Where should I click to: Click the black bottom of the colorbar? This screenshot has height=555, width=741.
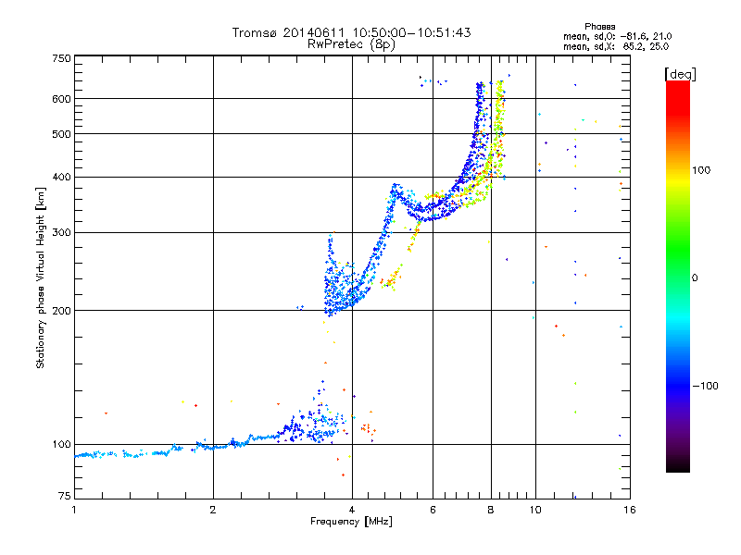click(678, 465)
